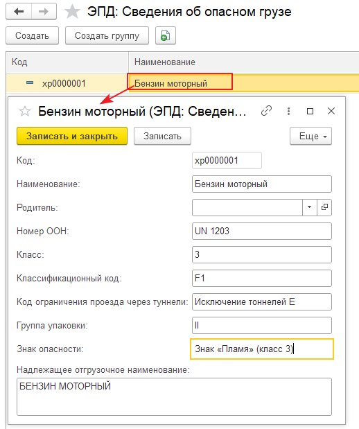Edit the Группа упаковки field II
359x429 pixels.
tap(262, 325)
